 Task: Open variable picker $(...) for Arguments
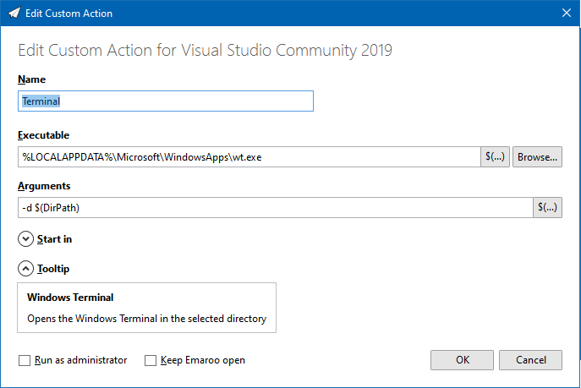(x=548, y=208)
